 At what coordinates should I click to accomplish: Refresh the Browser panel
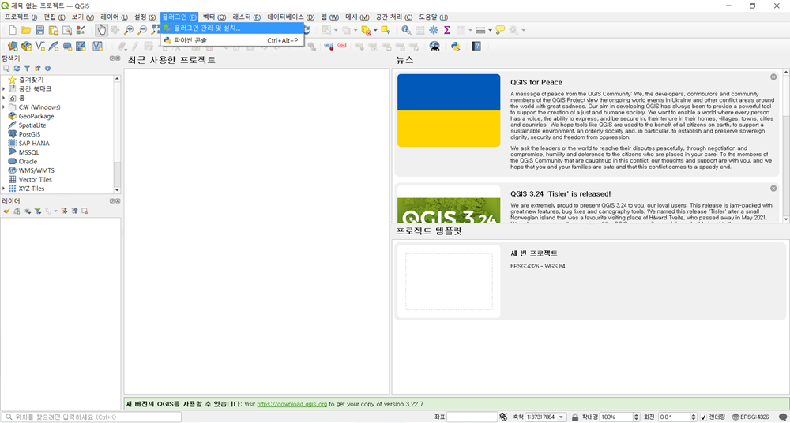[17, 68]
